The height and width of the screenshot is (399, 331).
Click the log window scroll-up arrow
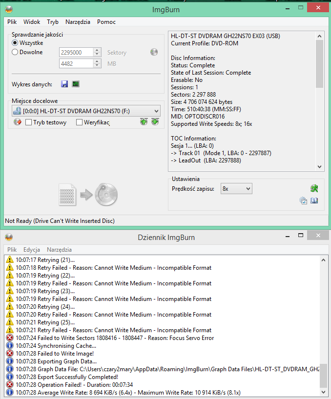[323, 260]
